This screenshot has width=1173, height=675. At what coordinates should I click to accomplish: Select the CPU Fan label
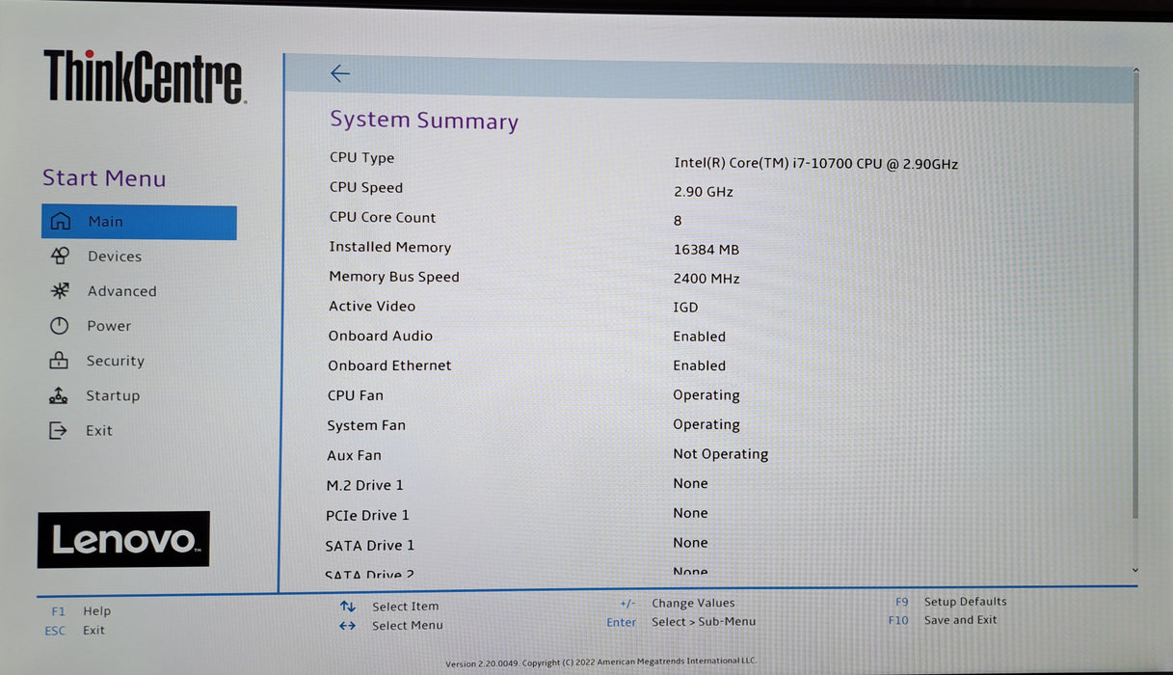pyautogui.click(x=356, y=395)
